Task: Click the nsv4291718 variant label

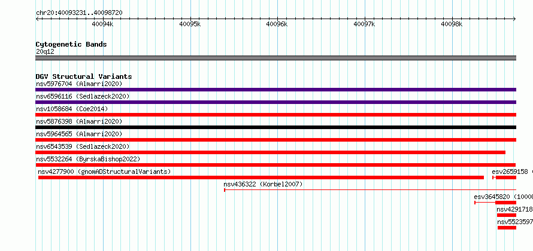Action: point(514,209)
